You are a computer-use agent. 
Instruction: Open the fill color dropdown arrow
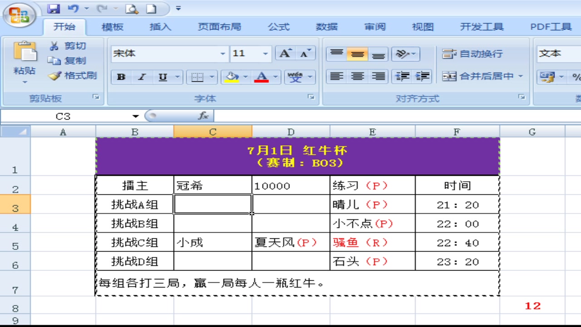246,77
